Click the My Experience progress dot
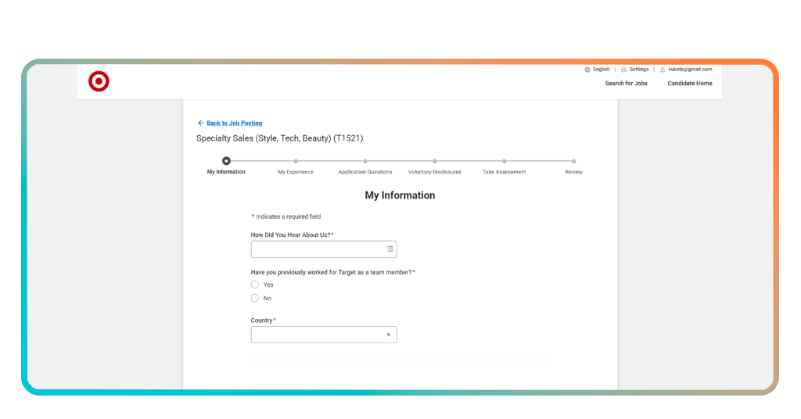801x419 pixels. tap(296, 161)
